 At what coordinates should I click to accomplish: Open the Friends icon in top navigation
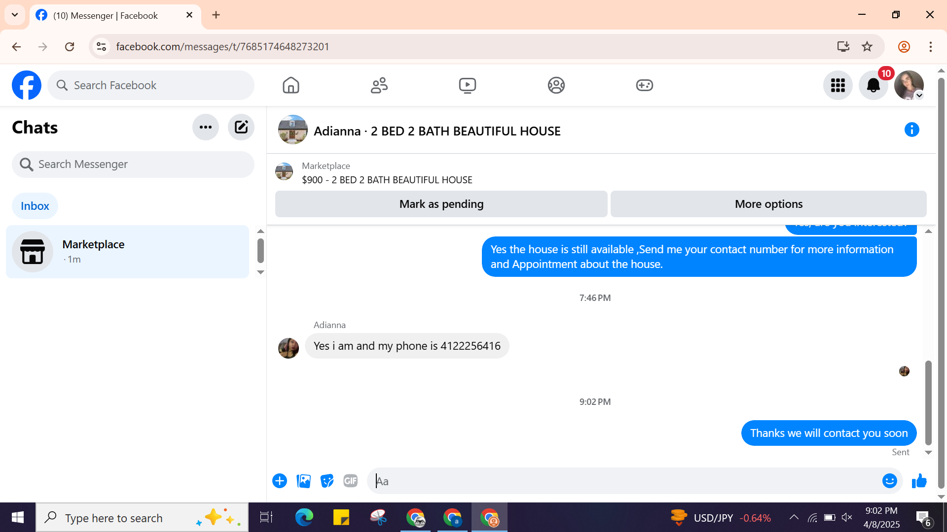[379, 85]
